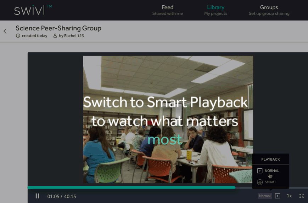Open the Library tab
The image size is (308, 203).
216,10
